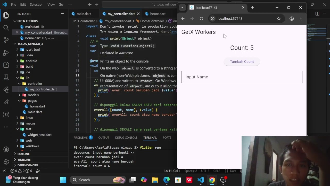Open the Extensions view in activity bar
Viewport: 330px width, 186px height.
(6, 65)
